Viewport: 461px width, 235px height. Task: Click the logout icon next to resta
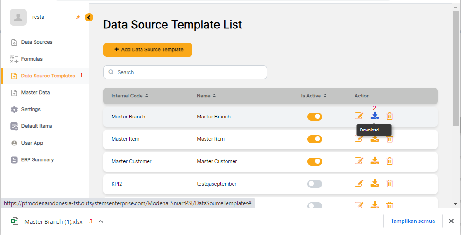tap(78, 17)
